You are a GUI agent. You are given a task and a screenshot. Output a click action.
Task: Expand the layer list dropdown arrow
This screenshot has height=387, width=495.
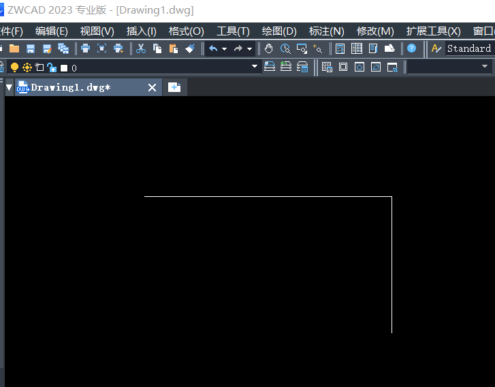coord(255,66)
